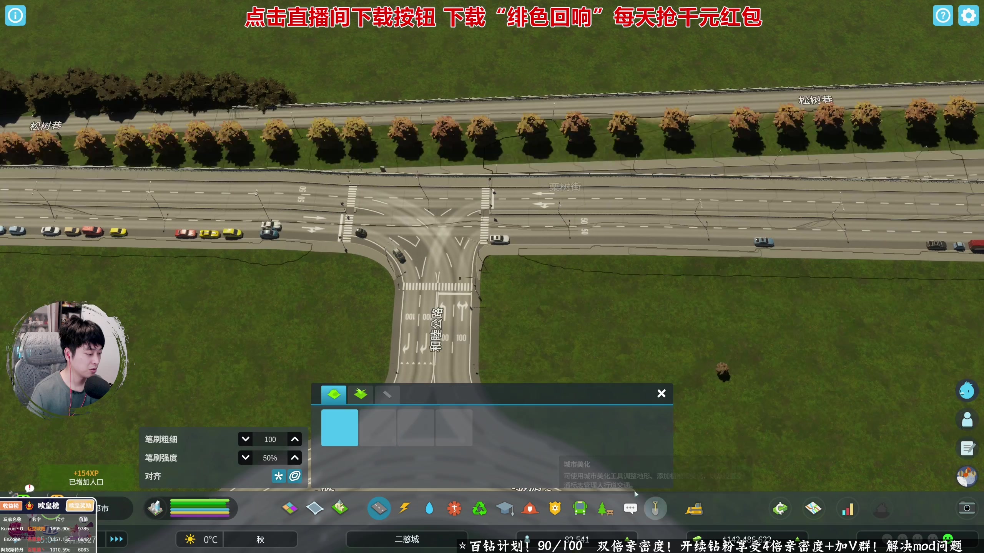Enable the asterisk align option
The height and width of the screenshot is (553, 984).
(279, 476)
